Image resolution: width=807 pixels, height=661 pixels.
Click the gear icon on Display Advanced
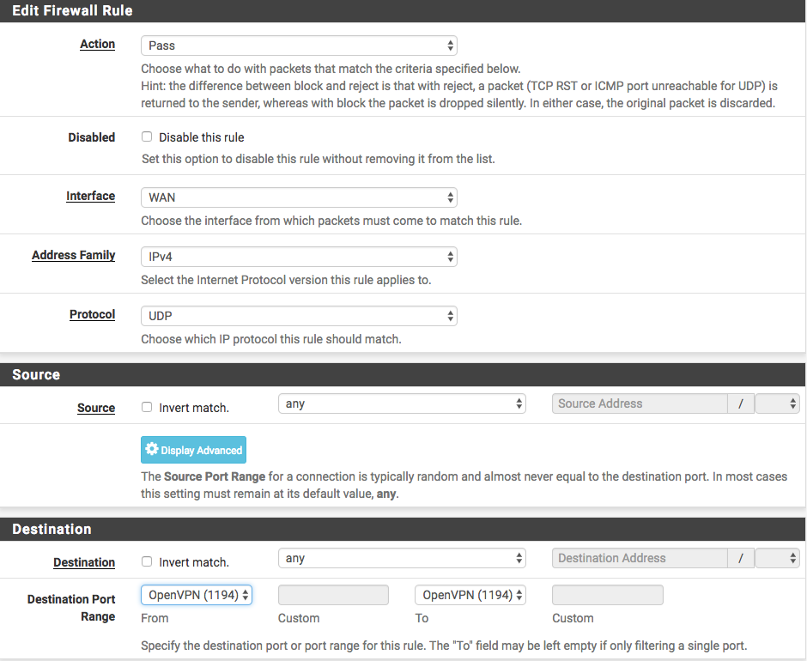tap(152, 450)
